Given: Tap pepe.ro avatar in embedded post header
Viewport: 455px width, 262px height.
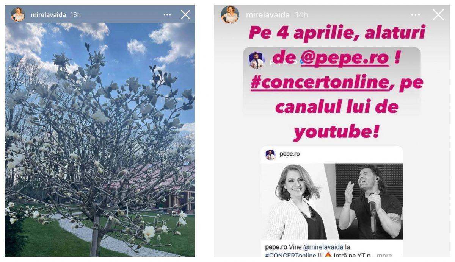Looking at the screenshot, I should click(x=270, y=154).
